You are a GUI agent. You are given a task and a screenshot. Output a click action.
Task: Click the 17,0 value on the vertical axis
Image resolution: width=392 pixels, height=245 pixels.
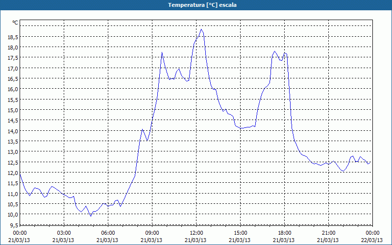(13, 68)
